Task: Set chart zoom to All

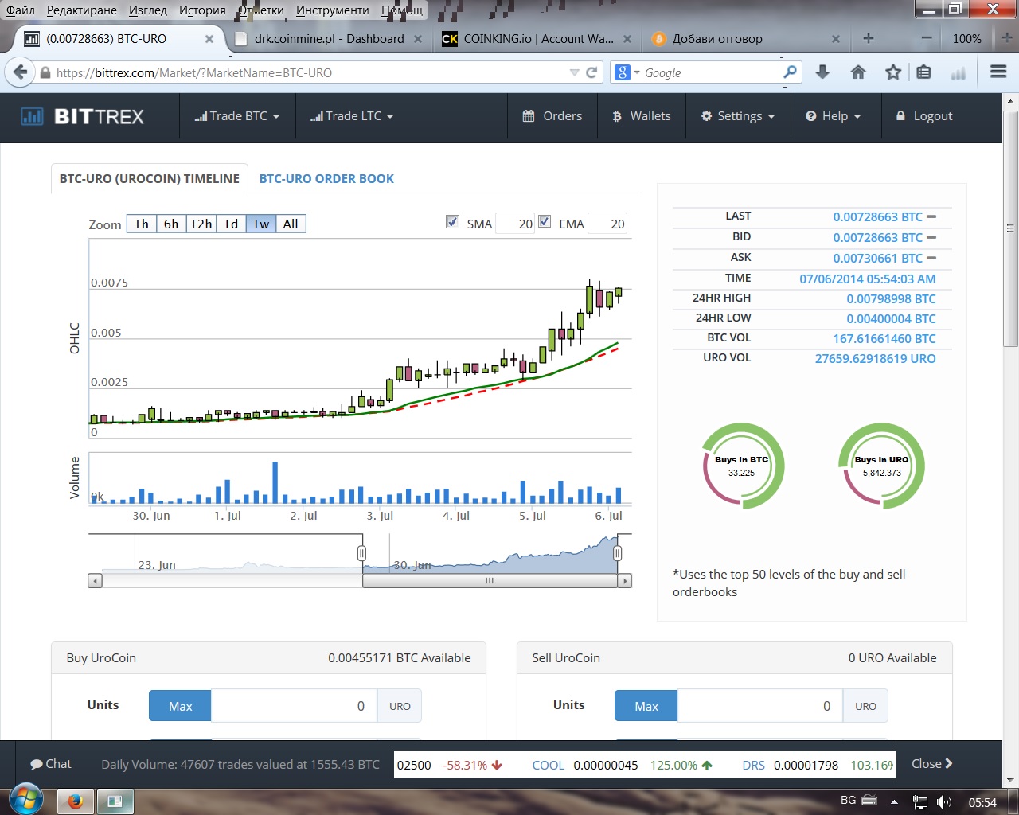Action: (x=291, y=224)
